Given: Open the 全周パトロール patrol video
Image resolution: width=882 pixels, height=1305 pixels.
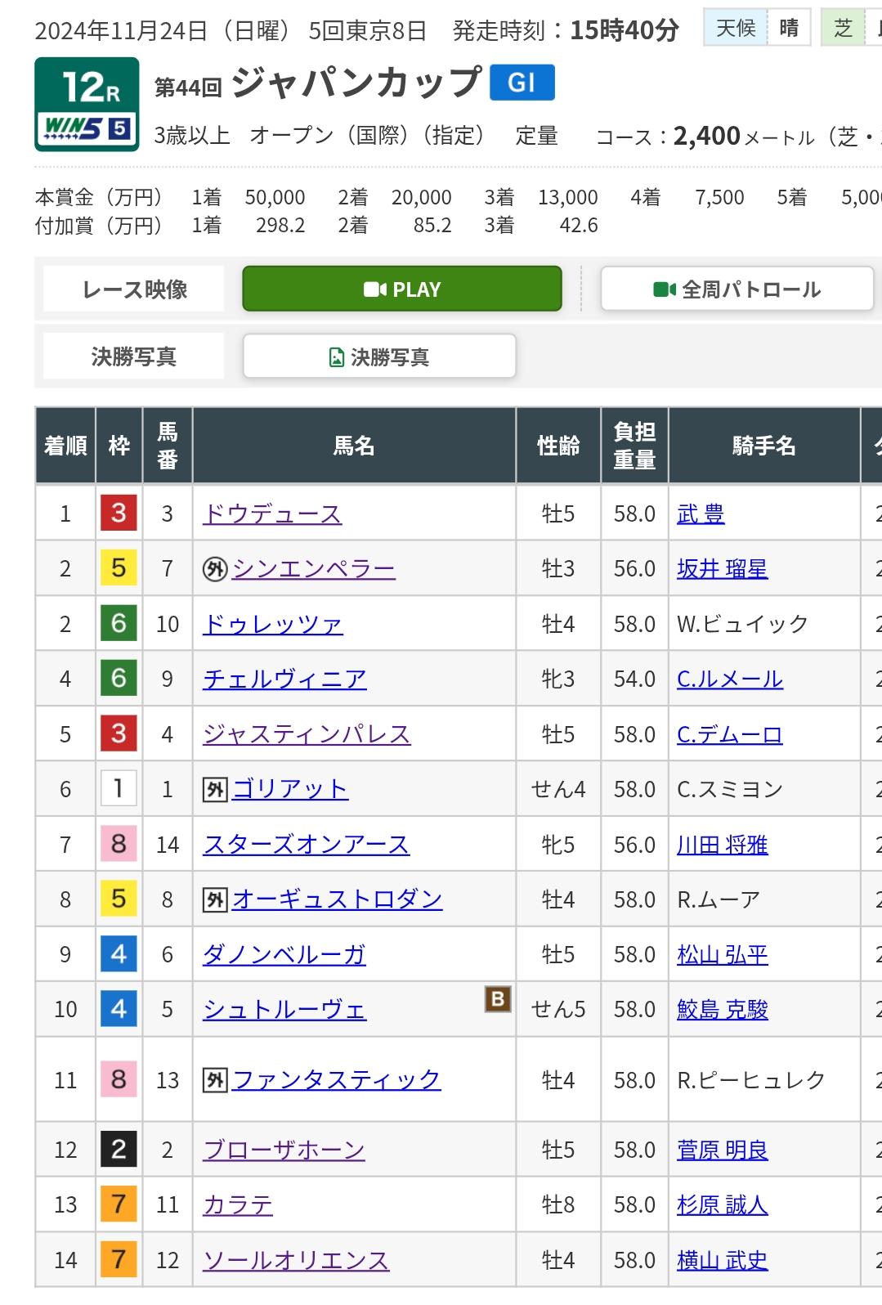Looking at the screenshot, I should [736, 289].
